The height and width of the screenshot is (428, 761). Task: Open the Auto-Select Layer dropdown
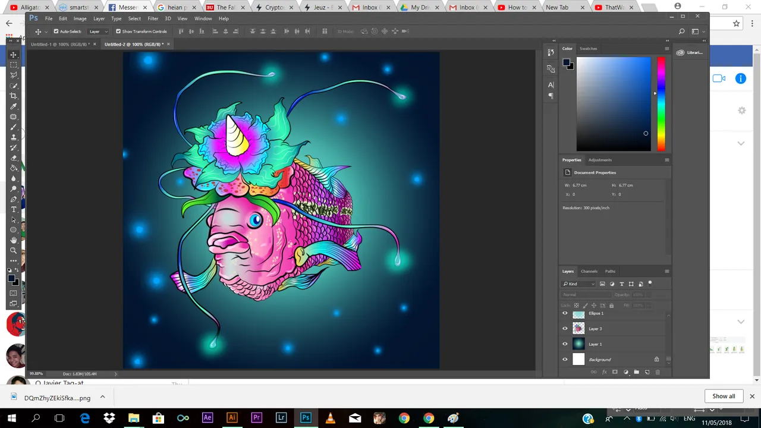coord(99,32)
